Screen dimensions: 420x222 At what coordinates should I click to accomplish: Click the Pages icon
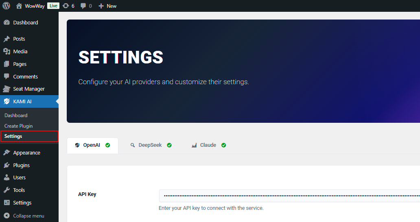click(x=7, y=64)
